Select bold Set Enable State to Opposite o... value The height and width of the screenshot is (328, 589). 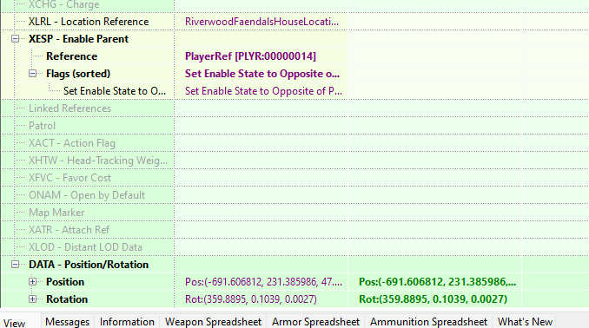(262, 74)
